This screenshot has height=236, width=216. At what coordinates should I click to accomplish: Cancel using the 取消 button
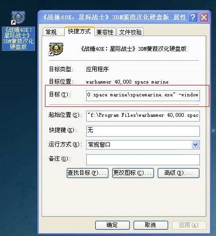point(151,225)
